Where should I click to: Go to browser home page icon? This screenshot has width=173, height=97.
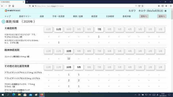(13, 6)
